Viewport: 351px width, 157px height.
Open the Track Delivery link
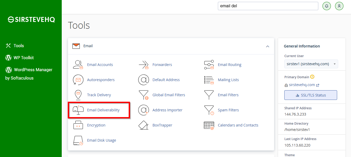(99, 95)
